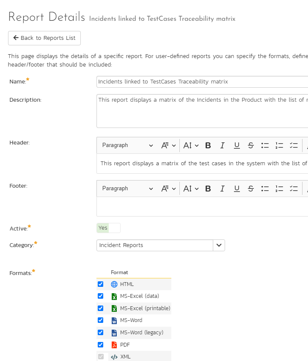
Task: Click Strikethrough icon in Header editor toolbar
Action: 251,145
